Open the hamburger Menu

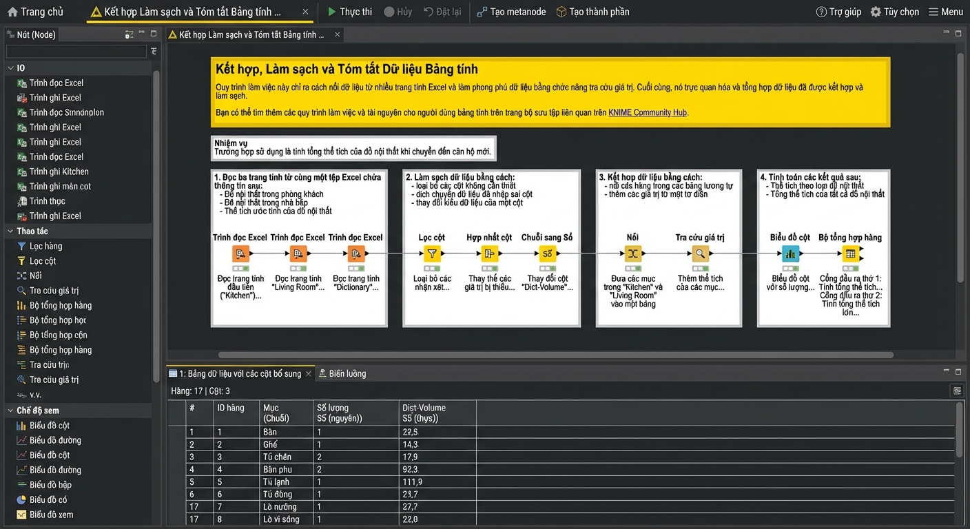pos(946,12)
